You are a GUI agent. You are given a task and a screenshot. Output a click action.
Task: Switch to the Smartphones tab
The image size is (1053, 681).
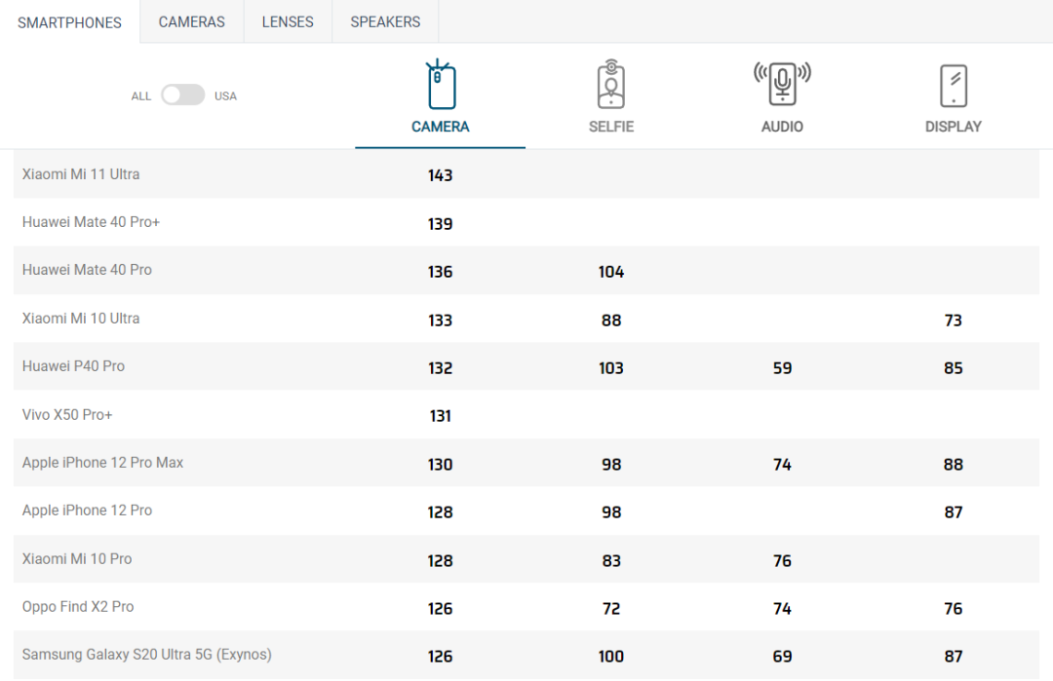69,22
